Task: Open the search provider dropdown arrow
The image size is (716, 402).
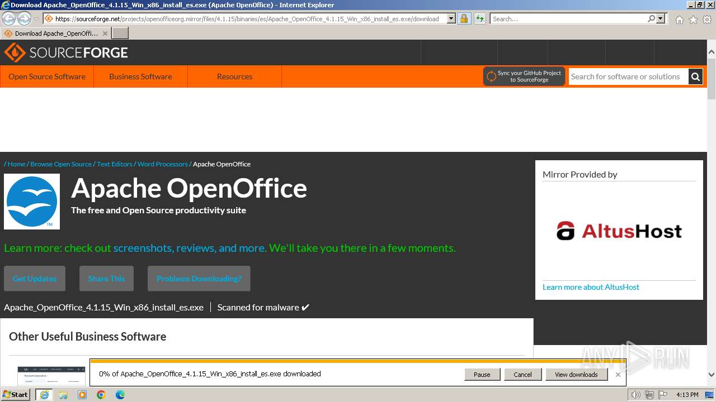Action: pos(661,18)
